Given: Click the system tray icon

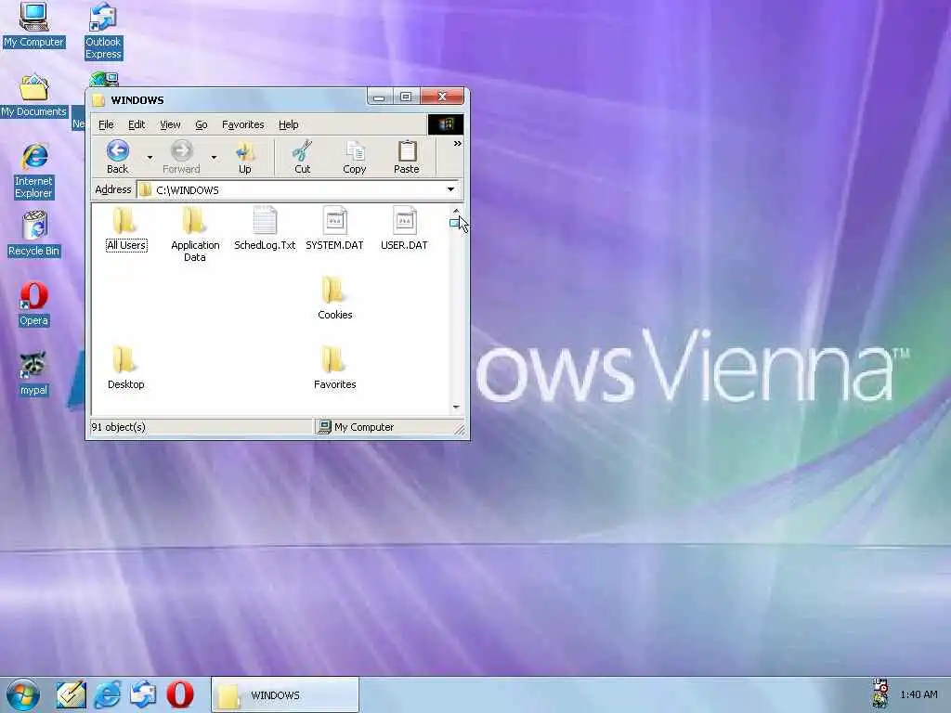Looking at the screenshot, I should (x=880, y=694).
